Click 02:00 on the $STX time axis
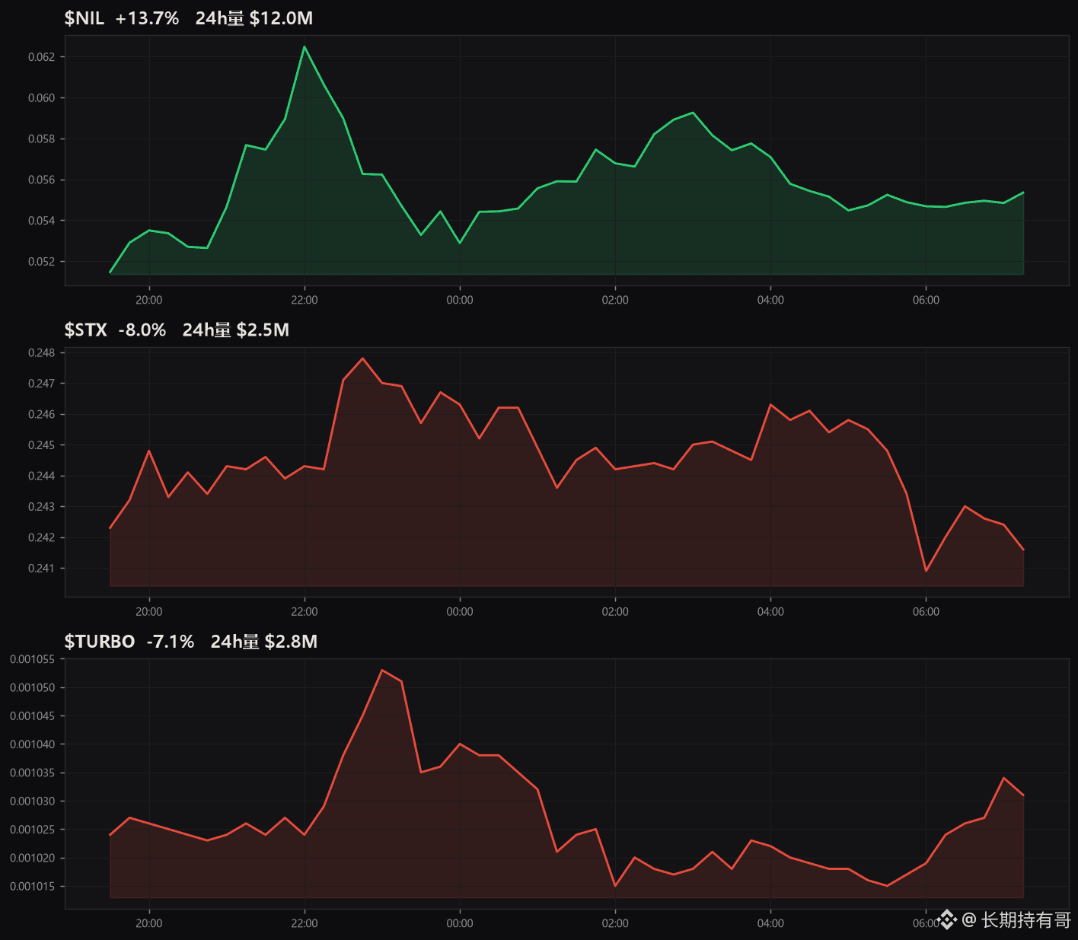Screen dimensions: 1078x940 [615, 612]
